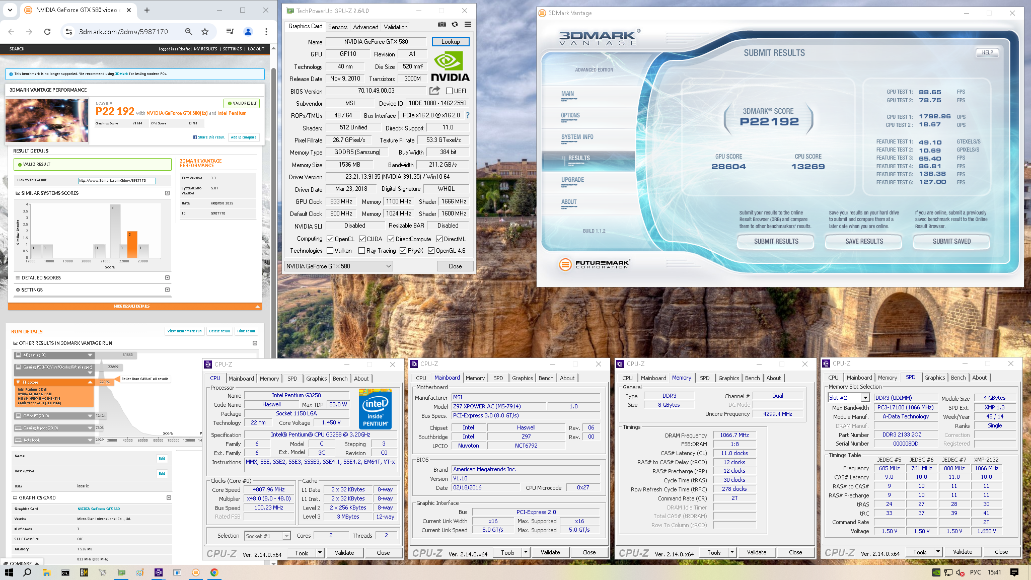Screen dimensions: 1031x580
Task: Open the notification center icon
Action: pos(1014,572)
